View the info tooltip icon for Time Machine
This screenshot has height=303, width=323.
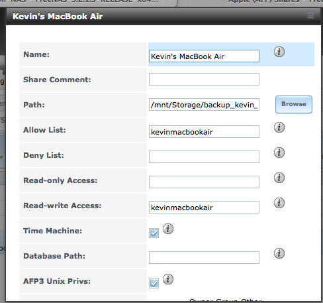[x=168, y=229]
